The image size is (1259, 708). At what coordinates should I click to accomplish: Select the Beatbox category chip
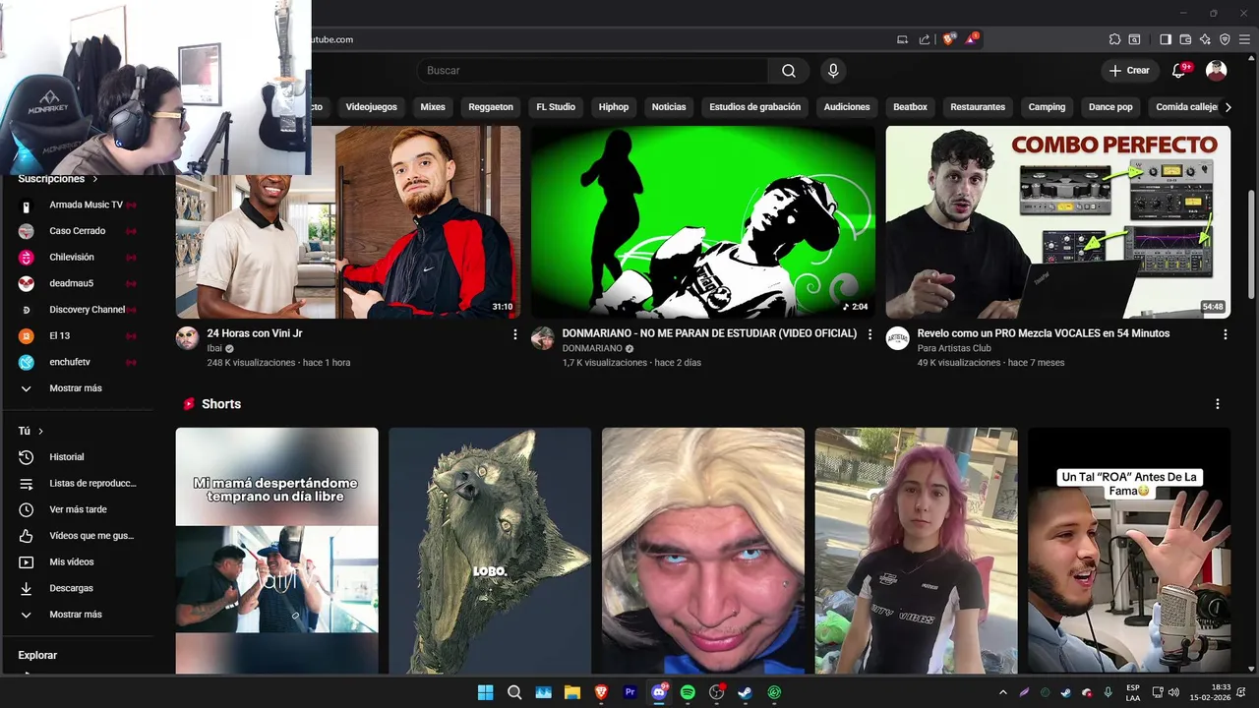click(x=910, y=107)
